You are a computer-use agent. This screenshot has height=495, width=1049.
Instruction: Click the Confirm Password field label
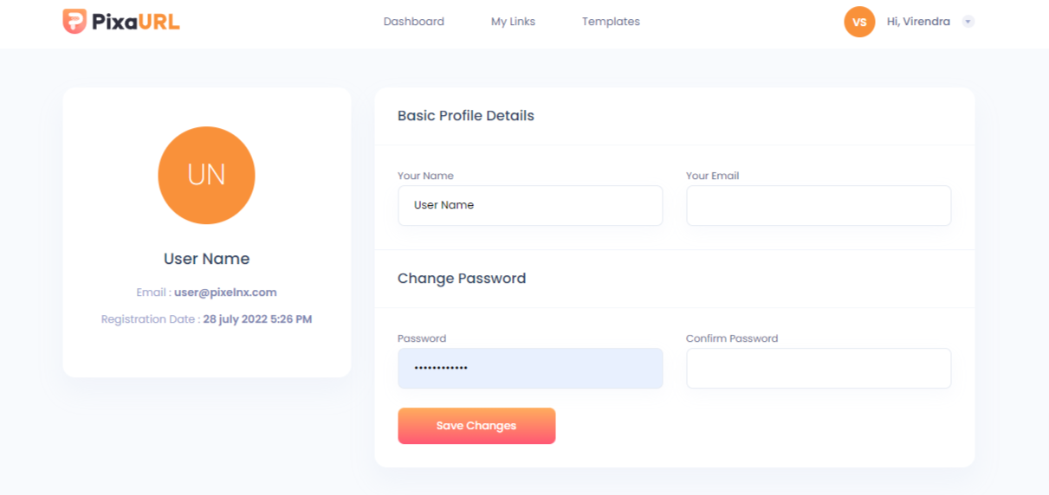[x=731, y=338]
